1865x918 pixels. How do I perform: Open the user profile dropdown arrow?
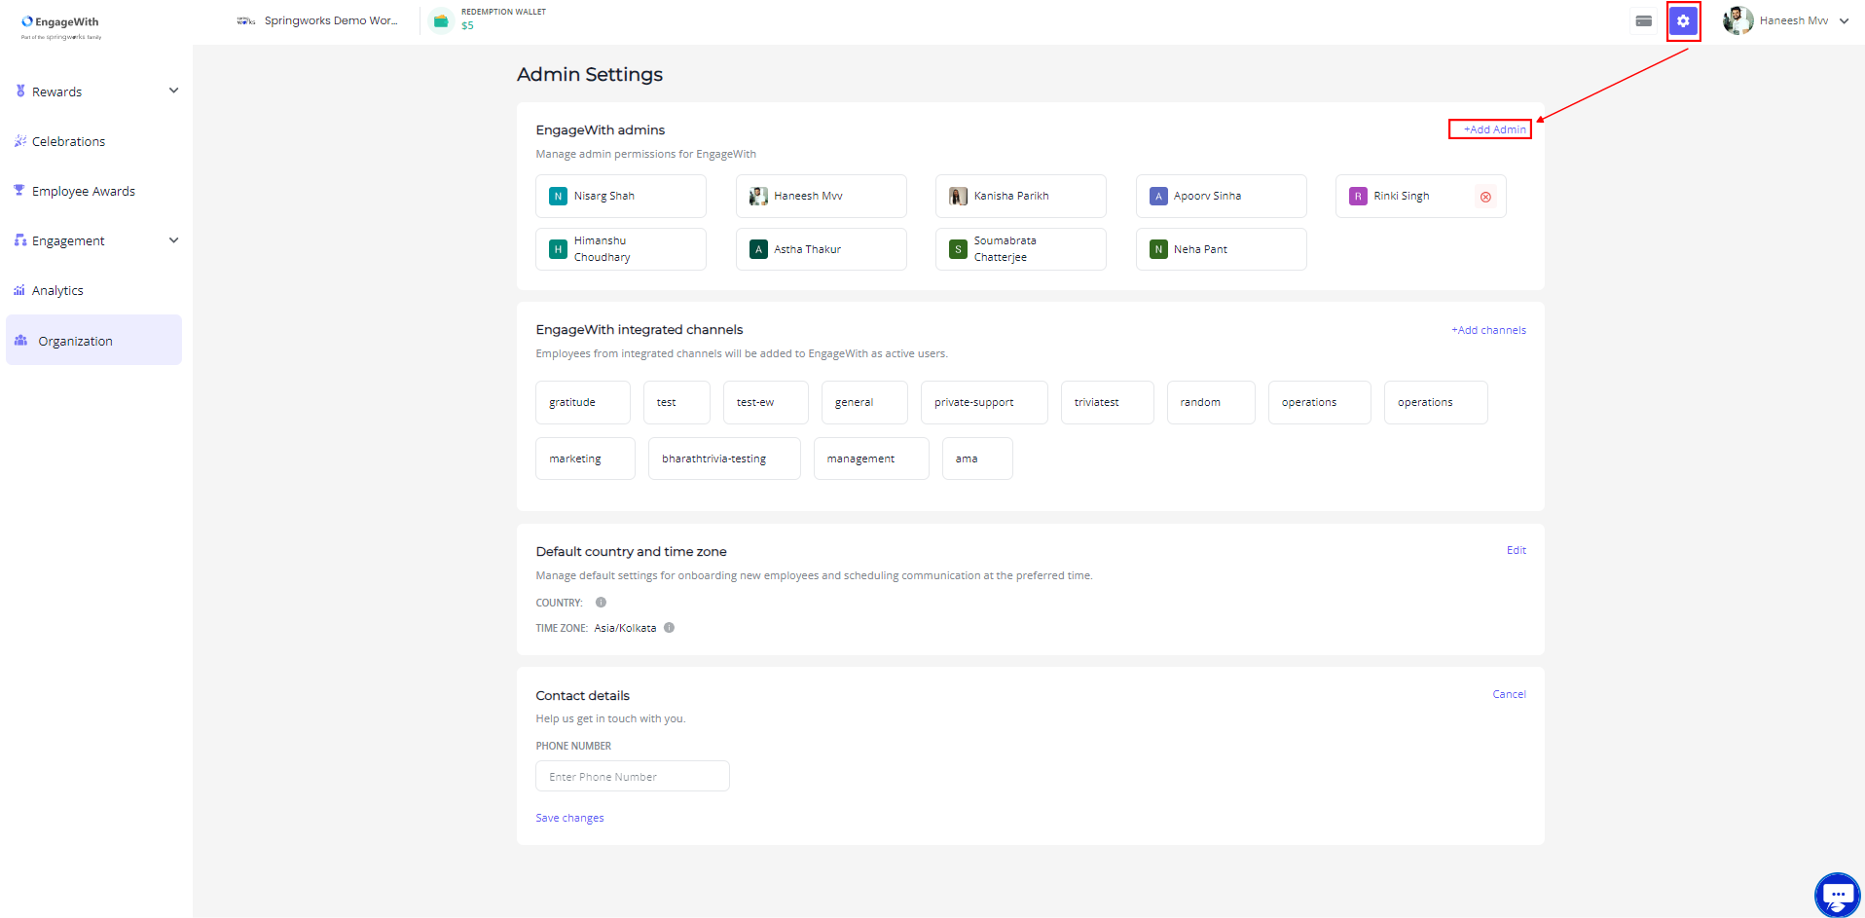1844,20
